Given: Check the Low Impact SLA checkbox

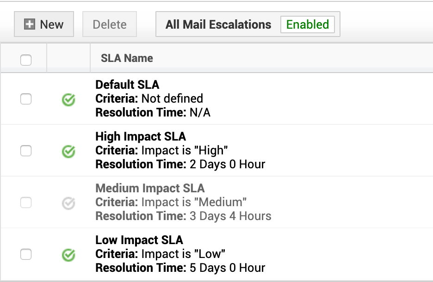Looking at the screenshot, I should [26, 254].
